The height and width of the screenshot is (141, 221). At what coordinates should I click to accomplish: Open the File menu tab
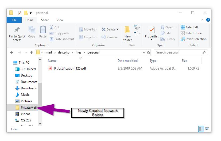point(14,20)
